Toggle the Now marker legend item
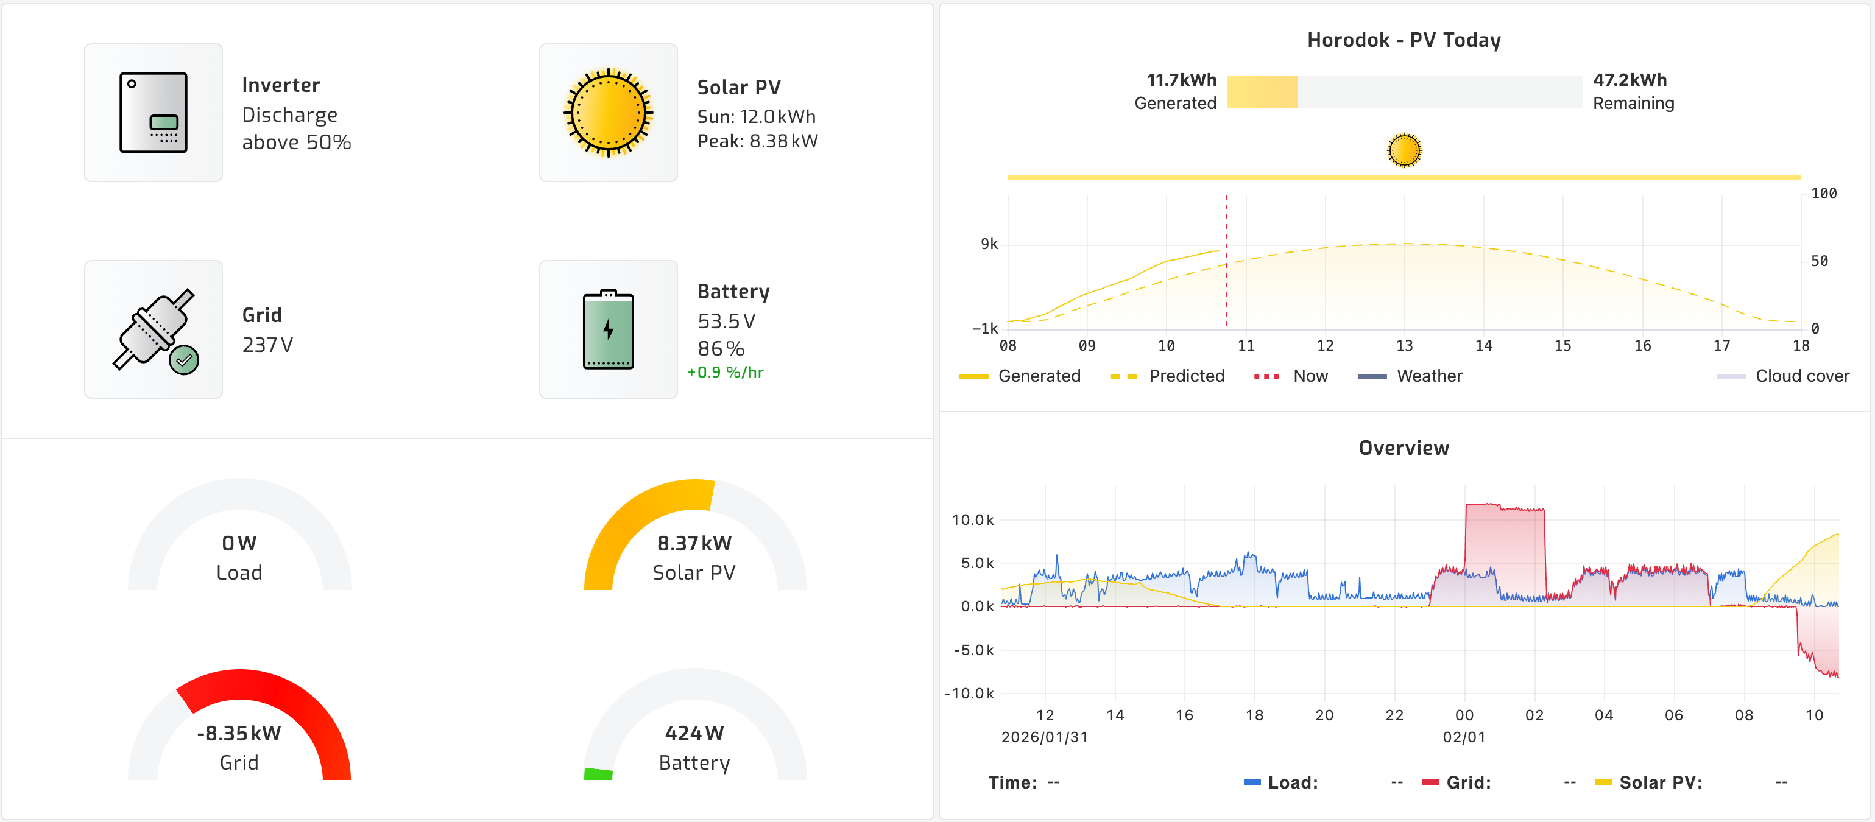1875x822 pixels. pos(1310,376)
